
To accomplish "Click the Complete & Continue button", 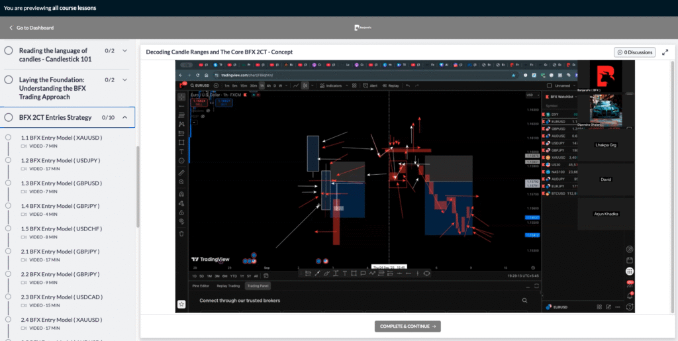I will click(x=407, y=326).
